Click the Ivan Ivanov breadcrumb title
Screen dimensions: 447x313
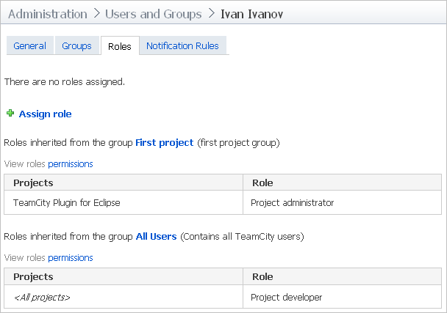(251, 14)
